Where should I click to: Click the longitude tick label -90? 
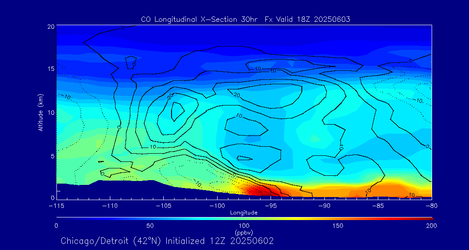point(324,206)
